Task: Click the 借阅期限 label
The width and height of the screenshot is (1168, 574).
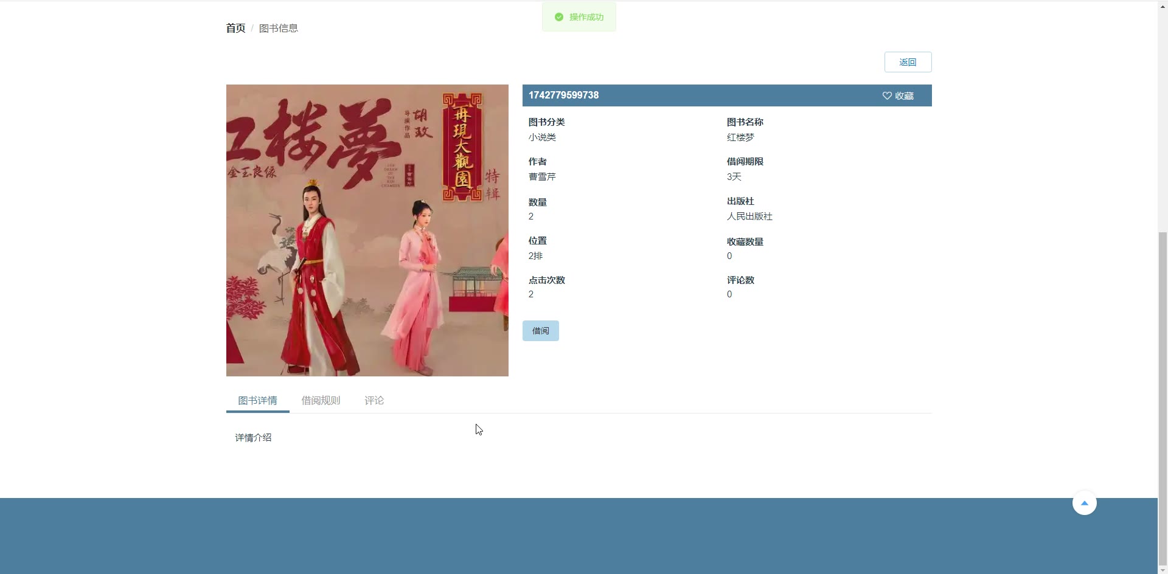Action: click(745, 162)
